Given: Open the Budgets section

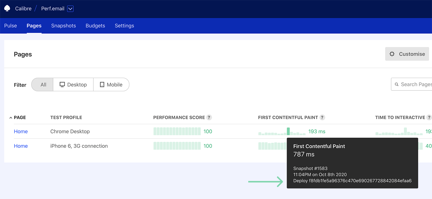Looking at the screenshot, I should (95, 26).
